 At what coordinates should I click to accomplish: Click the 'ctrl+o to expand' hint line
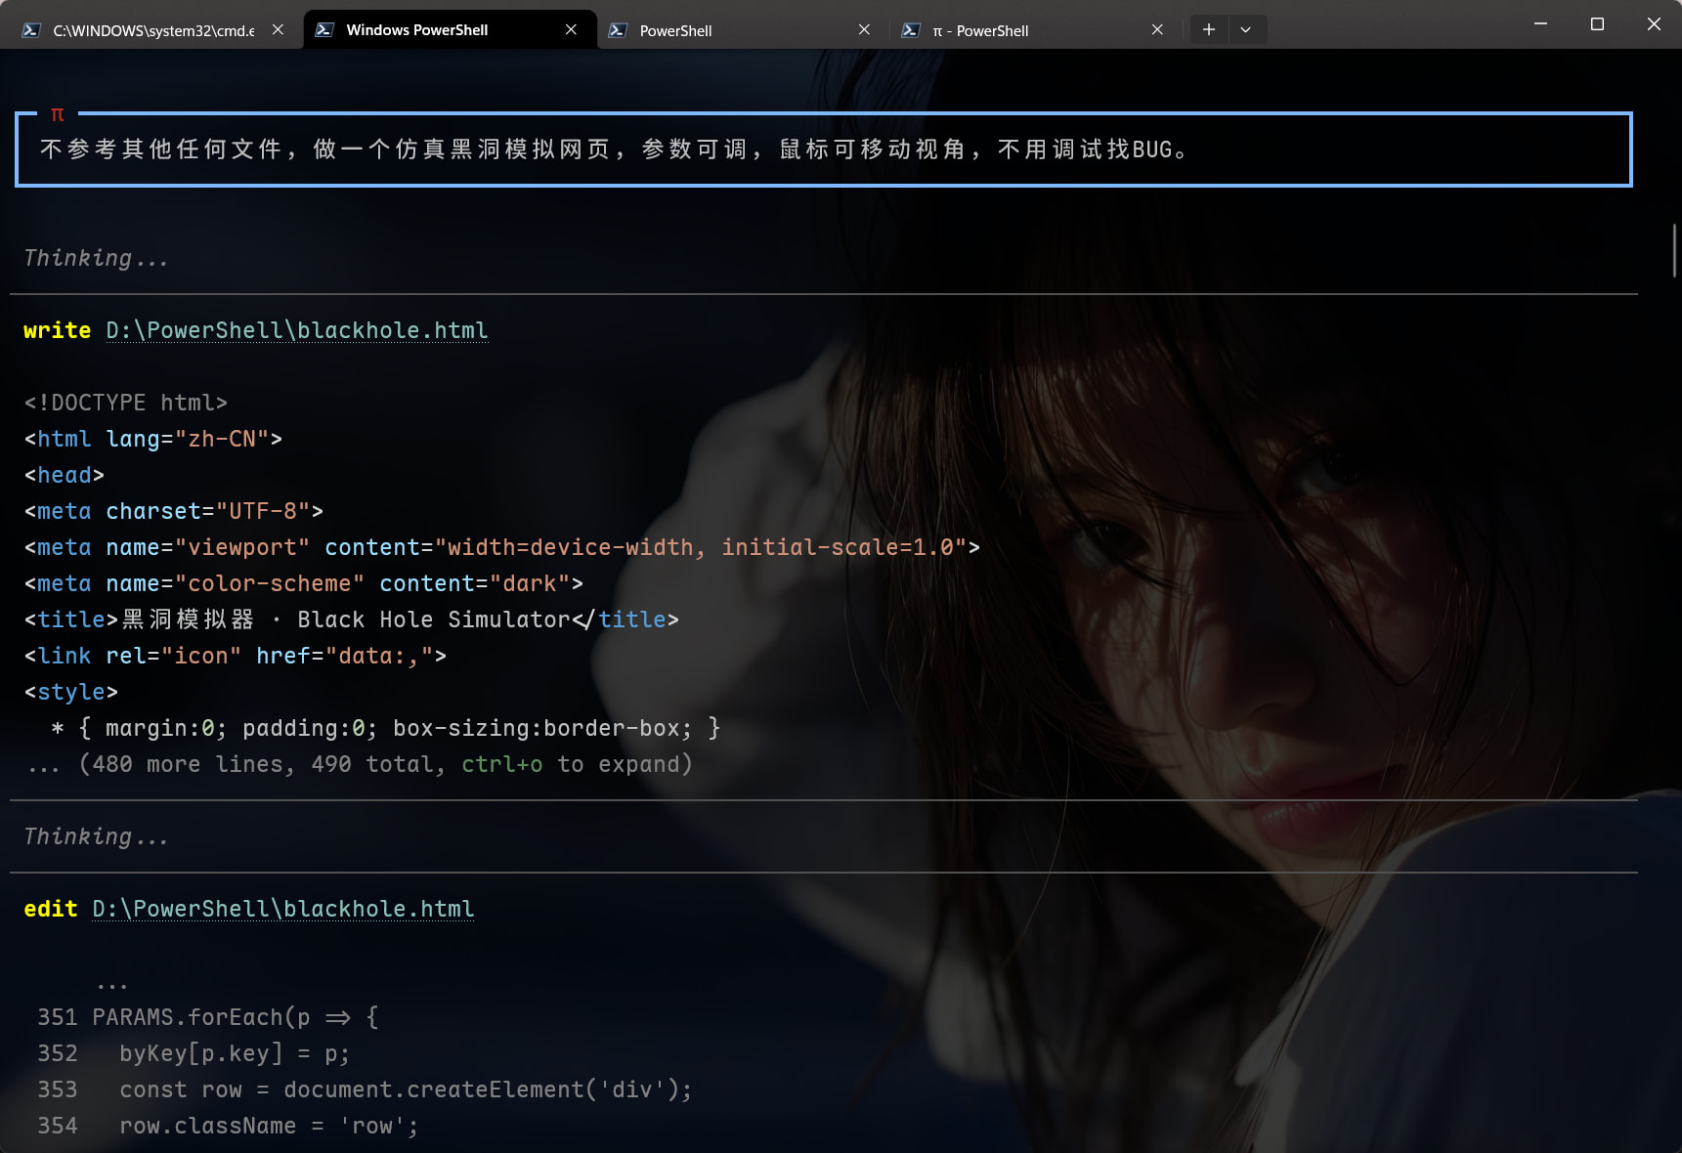360,764
